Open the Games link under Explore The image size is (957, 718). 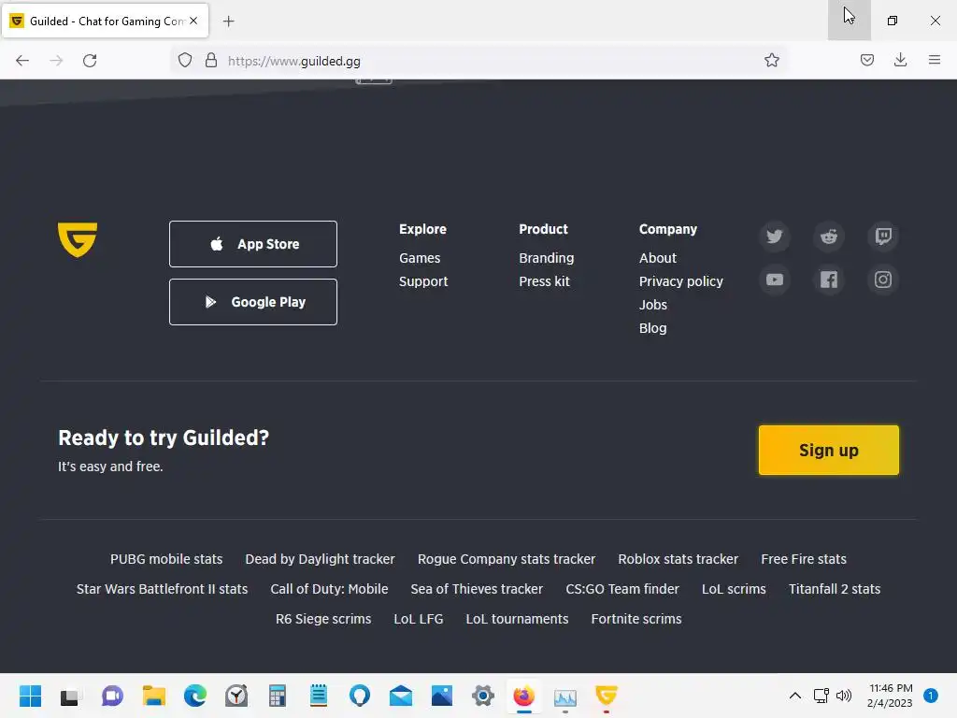[420, 258]
